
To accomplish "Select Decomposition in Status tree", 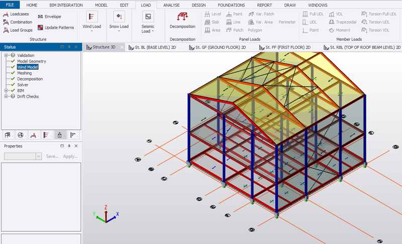I will (x=30, y=79).
